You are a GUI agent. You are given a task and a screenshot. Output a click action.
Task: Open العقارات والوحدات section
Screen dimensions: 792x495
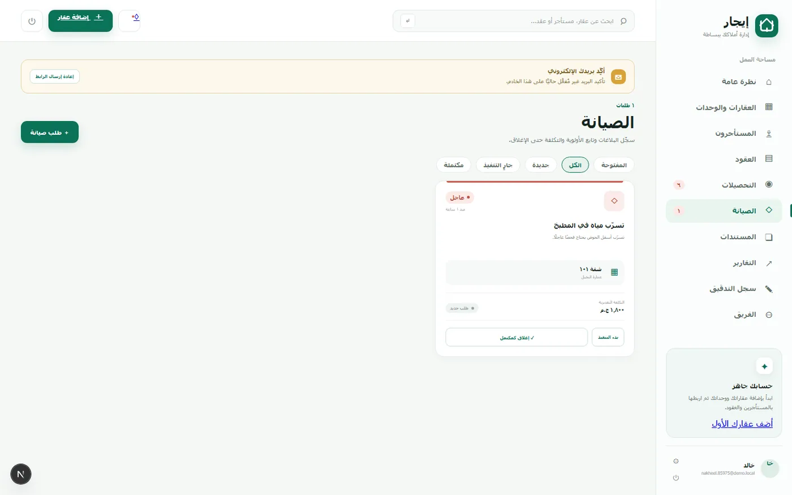pyautogui.click(x=724, y=107)
